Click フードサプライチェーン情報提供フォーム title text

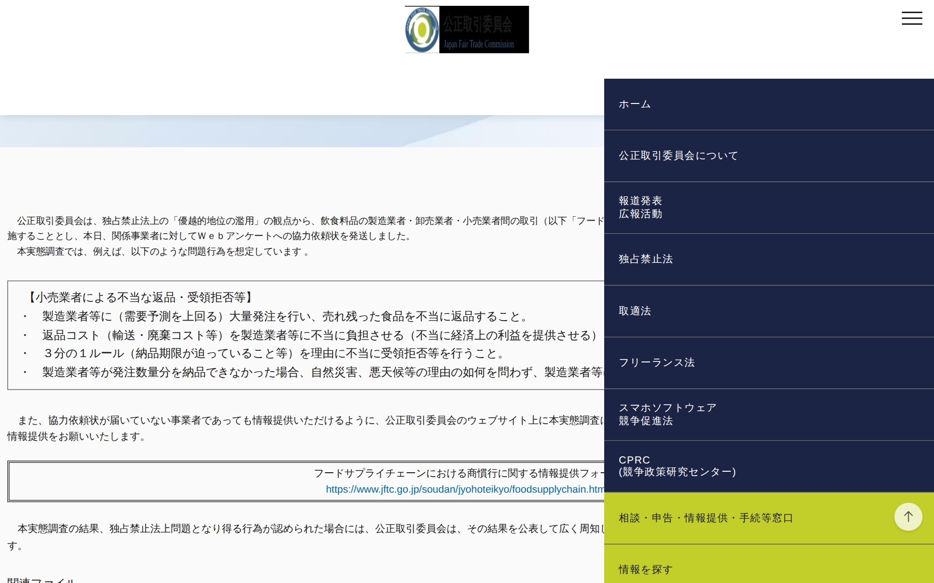click(x=458, y=473)
